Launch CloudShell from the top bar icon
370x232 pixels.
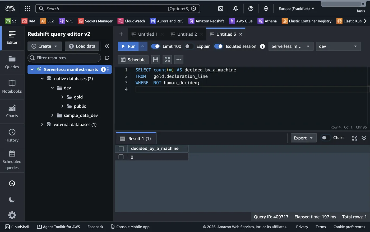220,8
